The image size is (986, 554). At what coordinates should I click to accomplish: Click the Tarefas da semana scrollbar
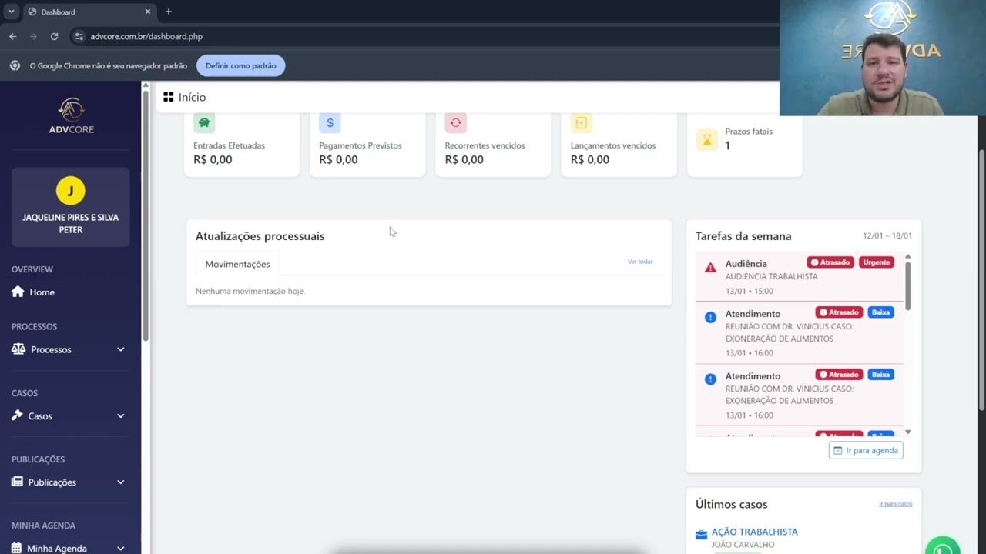907,285
